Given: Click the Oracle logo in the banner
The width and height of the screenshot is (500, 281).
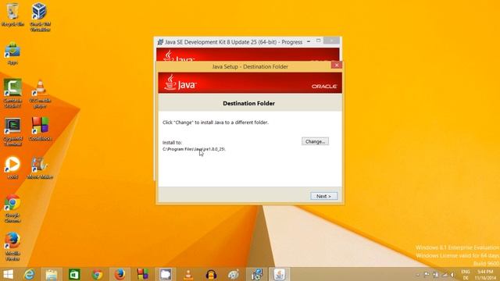Looking at the screenshot, I should point(324,87).
